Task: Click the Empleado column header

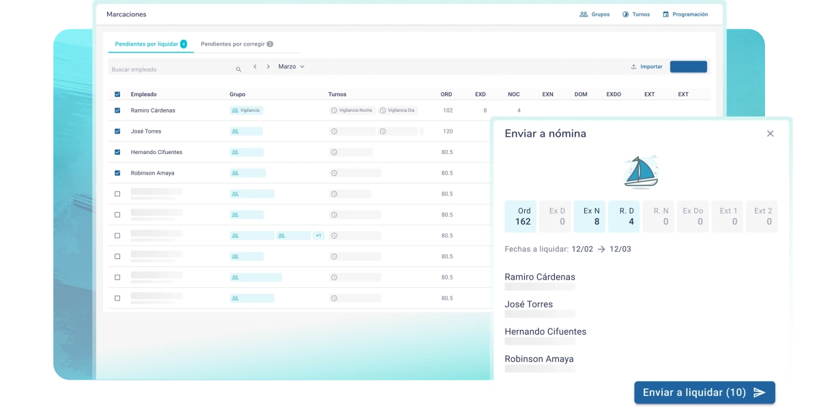Action: pos(144,95)
